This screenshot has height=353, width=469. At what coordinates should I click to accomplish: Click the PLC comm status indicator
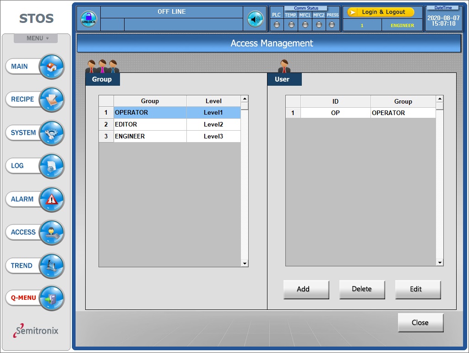coord(277,25)
